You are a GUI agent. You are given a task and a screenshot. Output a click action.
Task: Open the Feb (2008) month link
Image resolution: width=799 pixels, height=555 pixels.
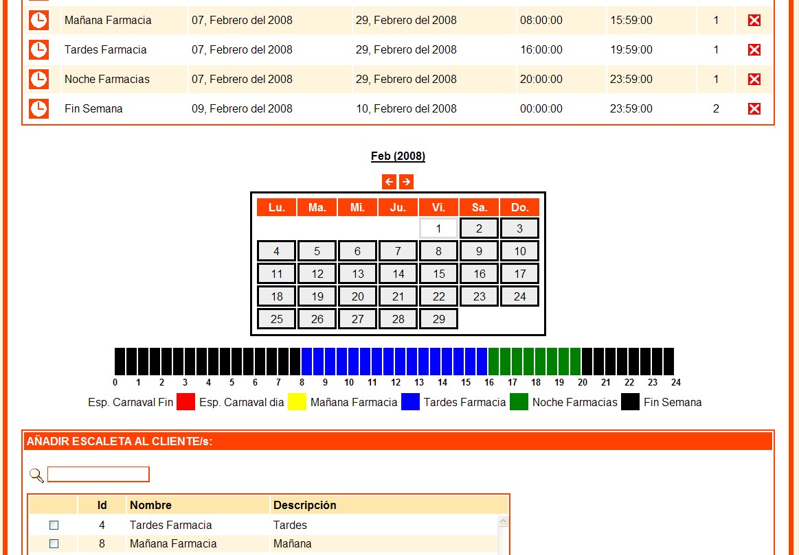pos(398,156)
